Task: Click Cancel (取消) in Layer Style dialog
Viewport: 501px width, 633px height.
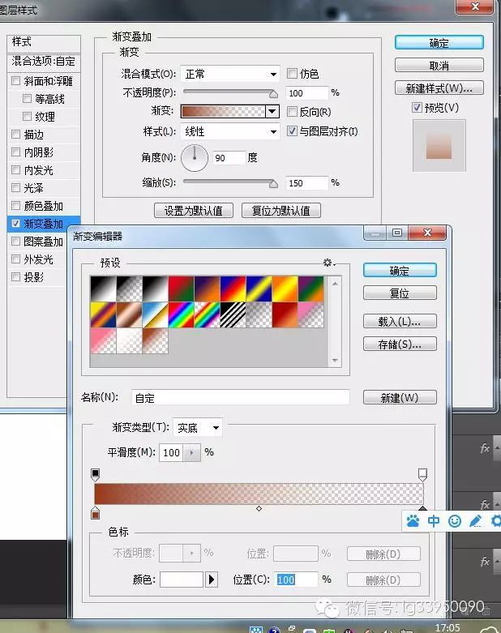Action: pyautogui.click(x=439, y=66)
